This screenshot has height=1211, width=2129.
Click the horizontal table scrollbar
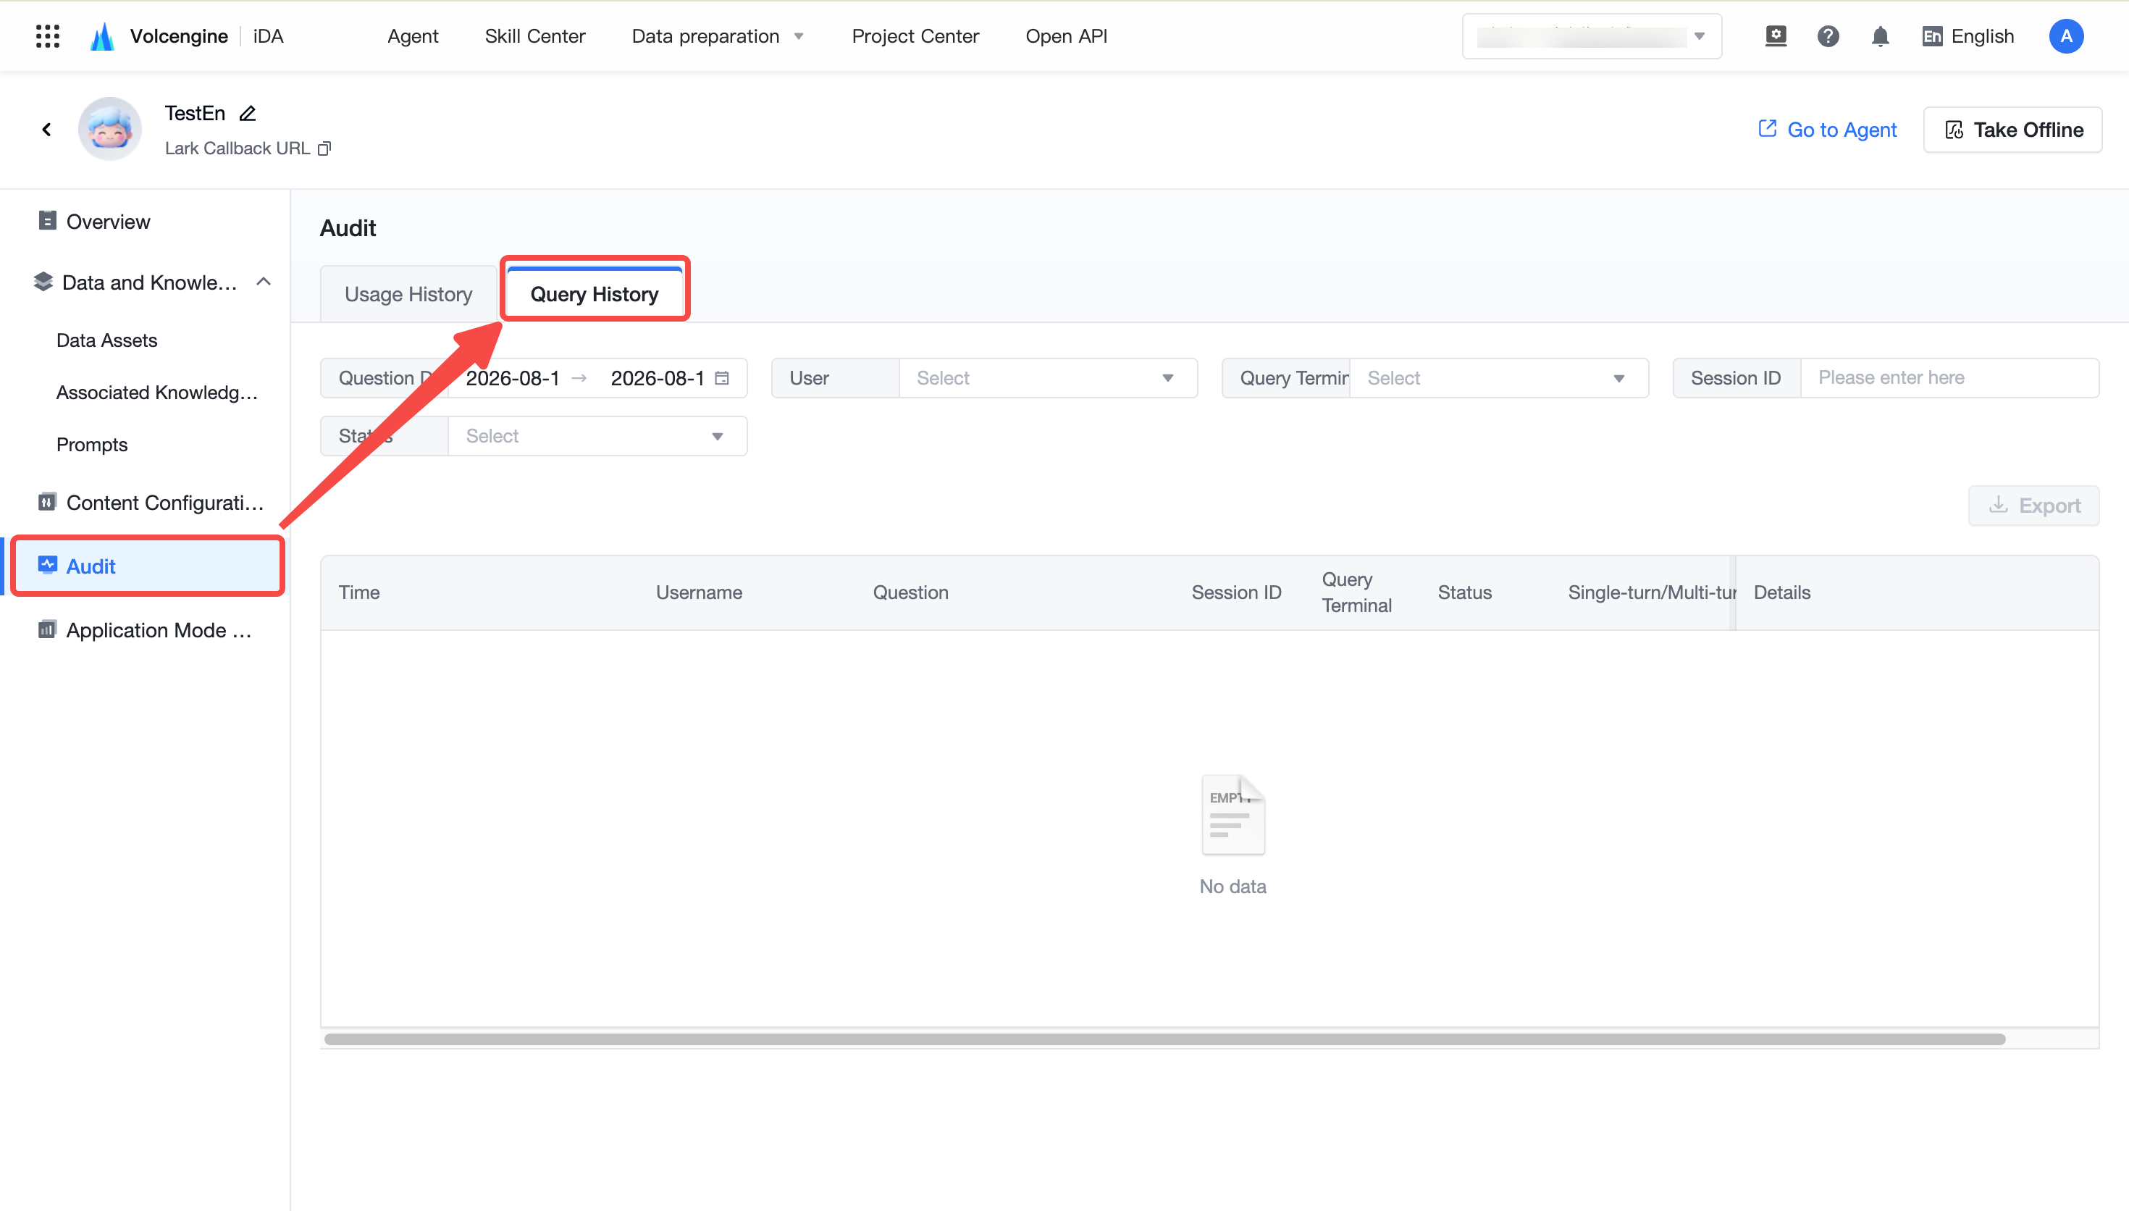click(x=1164, y=1039)
